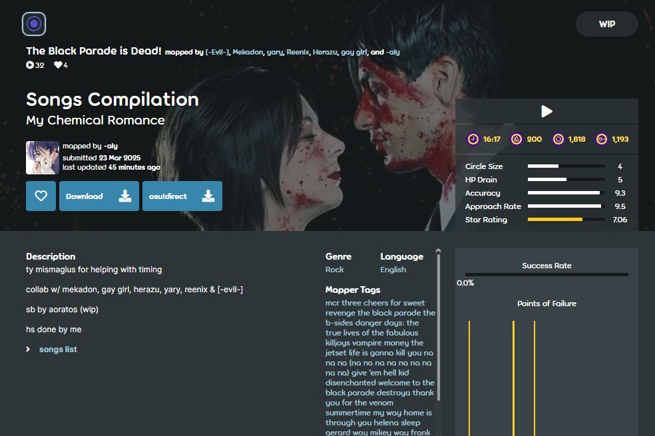The height and width of the screenshot is (436, 655).
Task: Click the tags panel scrollbar
Action: coord(438,328)
